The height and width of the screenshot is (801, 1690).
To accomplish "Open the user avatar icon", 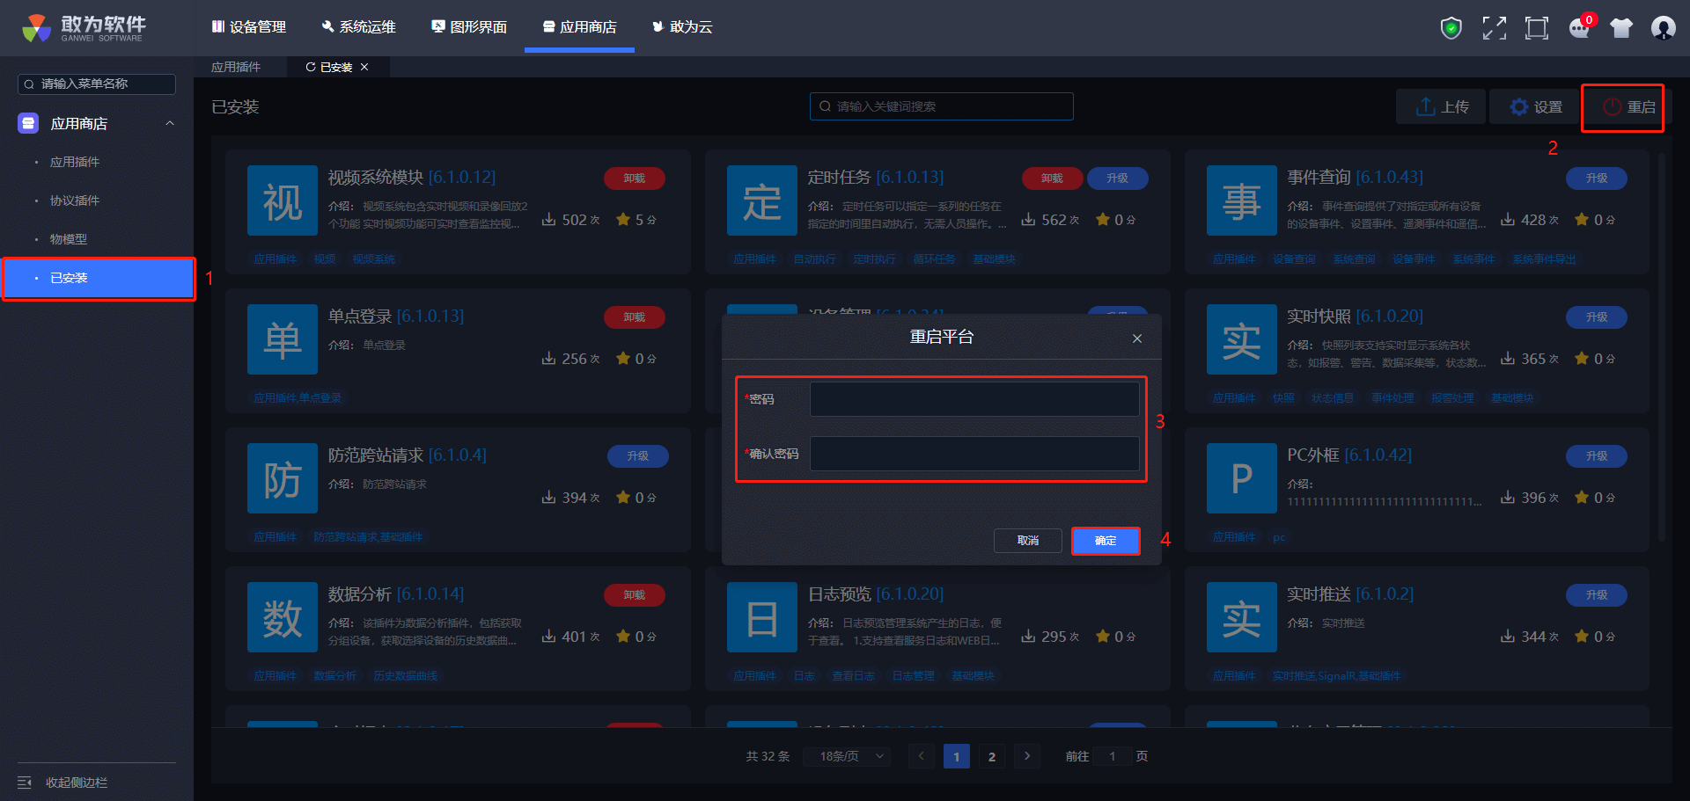I will coord(1663,28).
